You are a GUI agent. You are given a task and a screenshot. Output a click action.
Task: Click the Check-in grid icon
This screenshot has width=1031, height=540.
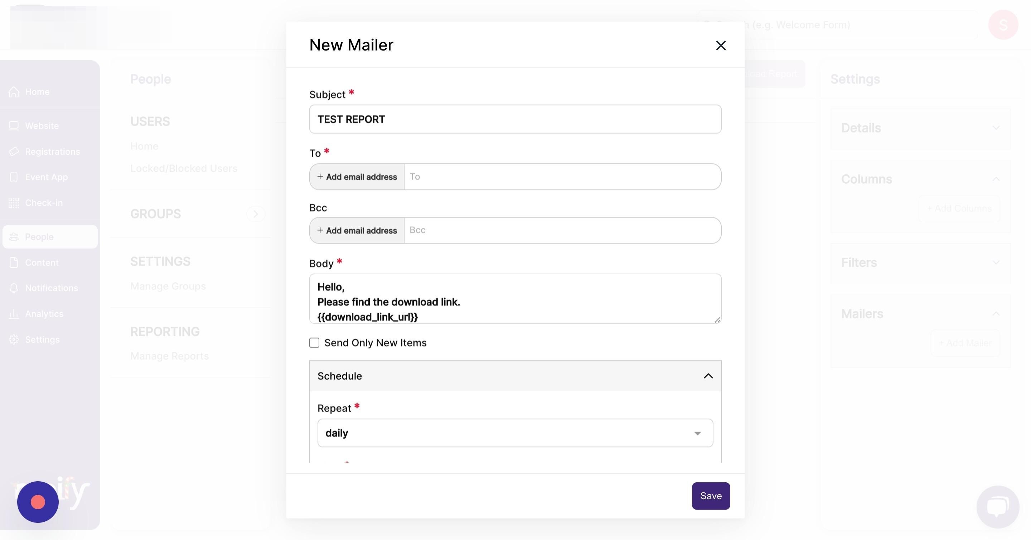pyautogui.click(x=14, y=203)
